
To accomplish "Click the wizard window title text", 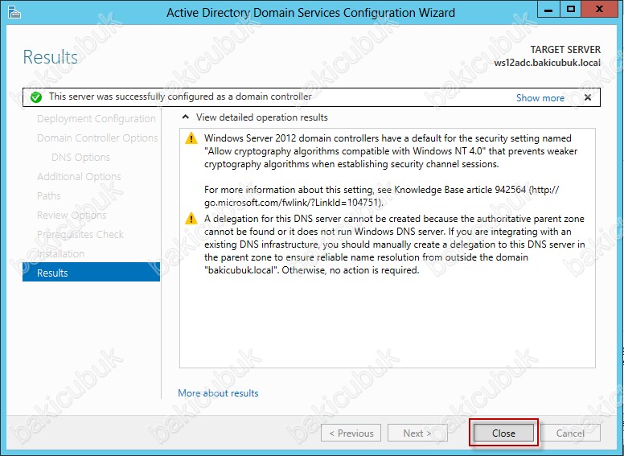I will [311, 13].
